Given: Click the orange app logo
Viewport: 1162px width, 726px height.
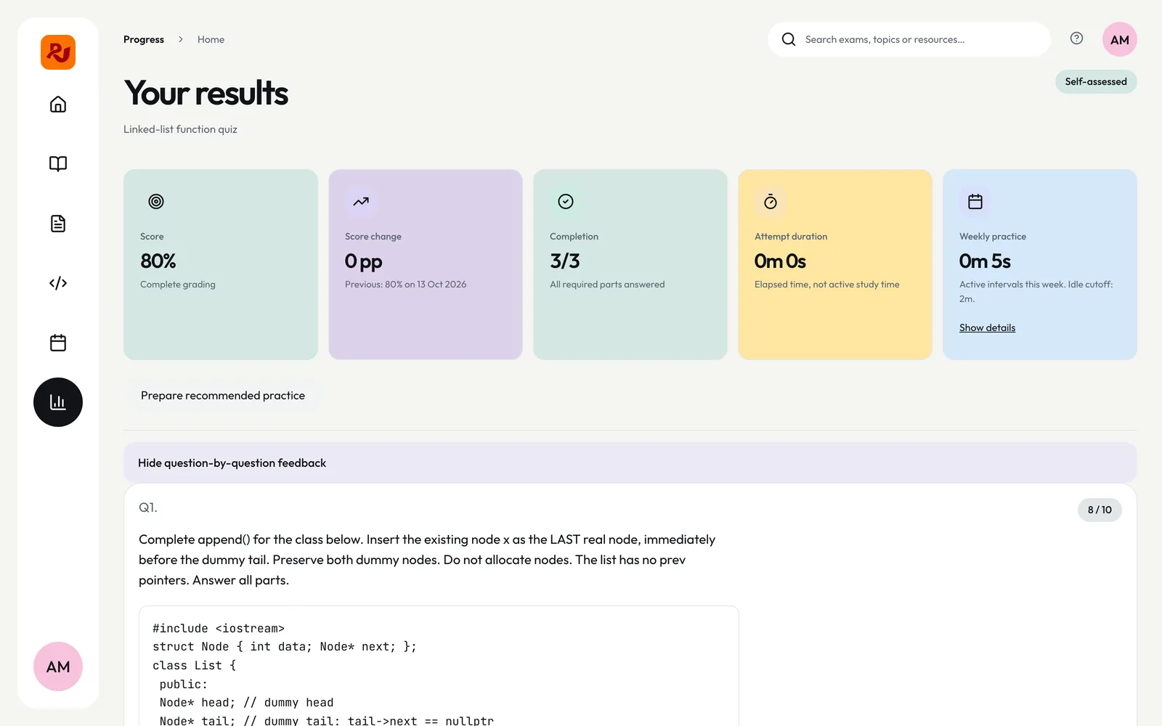Looking at the screenshot, I should click(58, 52).
